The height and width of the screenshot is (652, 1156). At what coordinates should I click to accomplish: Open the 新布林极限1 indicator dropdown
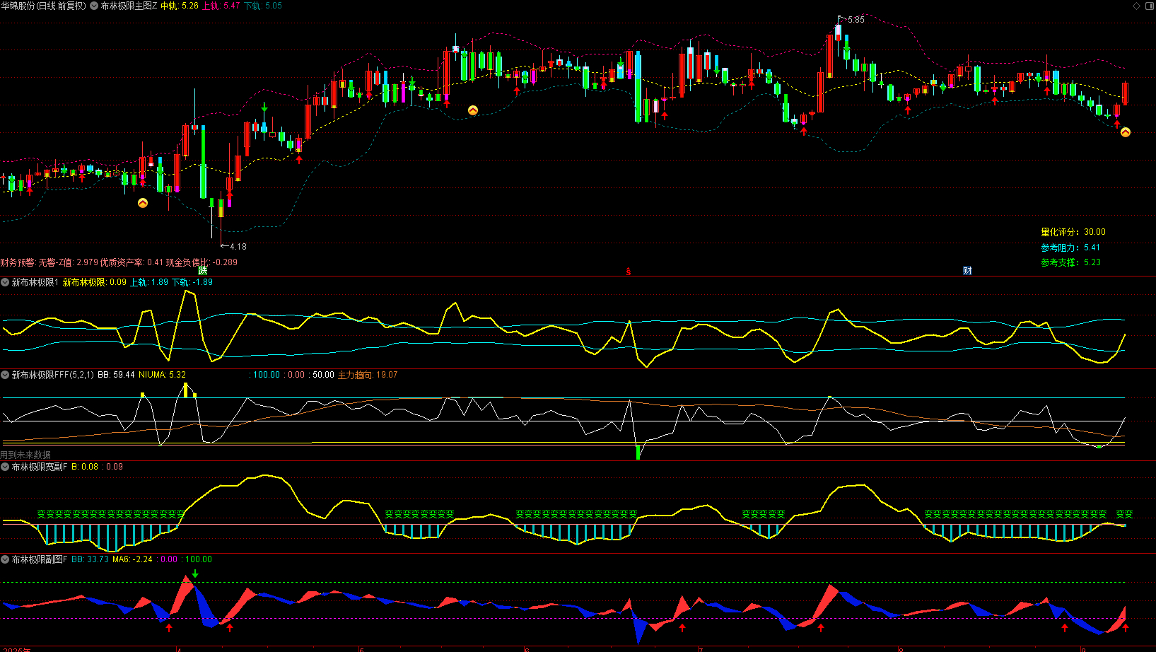pos(5,282)
